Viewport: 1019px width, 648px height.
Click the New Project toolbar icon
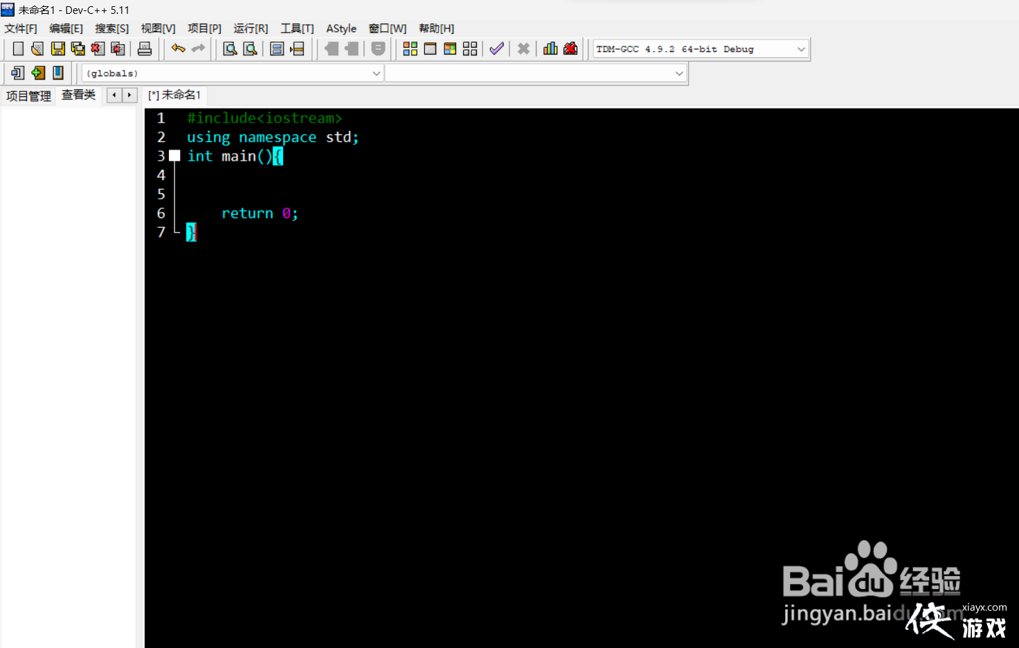pos(18,73)
